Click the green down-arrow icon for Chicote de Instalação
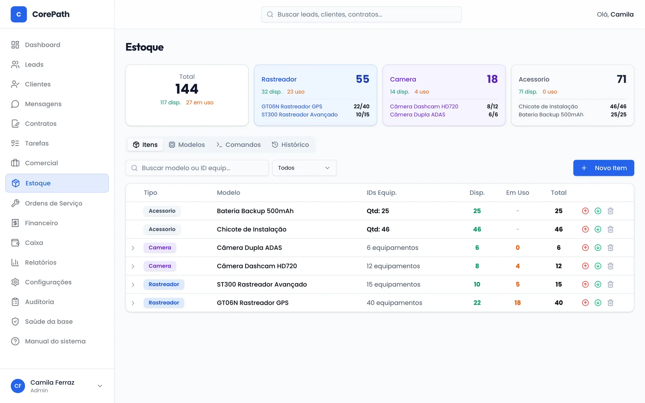The image size is (645, 403). pos(598,229)
